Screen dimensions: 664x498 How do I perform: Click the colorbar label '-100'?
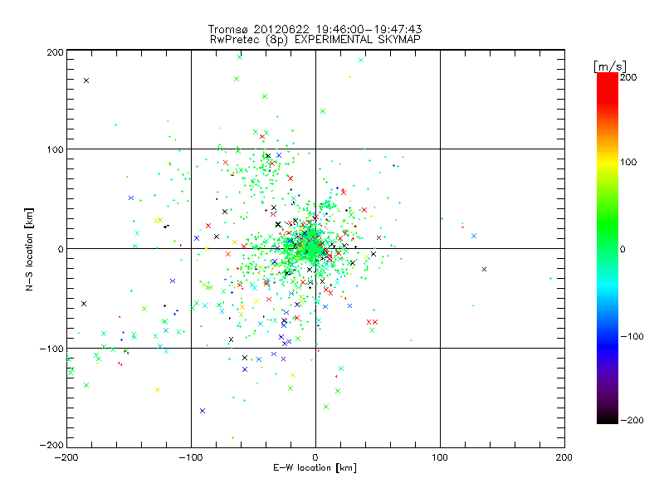[x=632, y=336]
